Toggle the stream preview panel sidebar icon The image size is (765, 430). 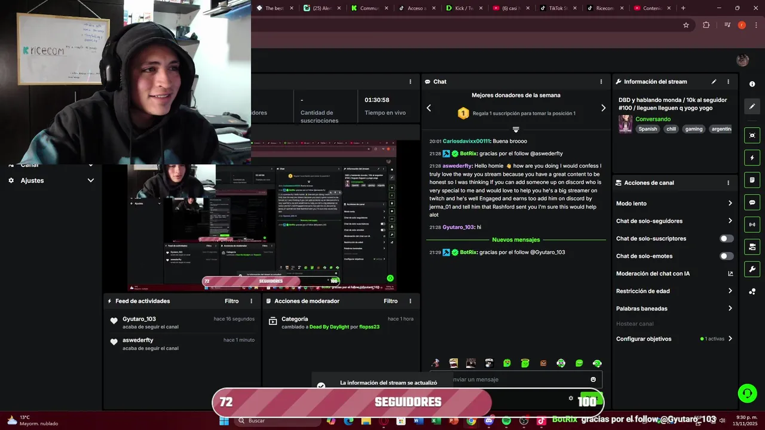tap(752, 136)
